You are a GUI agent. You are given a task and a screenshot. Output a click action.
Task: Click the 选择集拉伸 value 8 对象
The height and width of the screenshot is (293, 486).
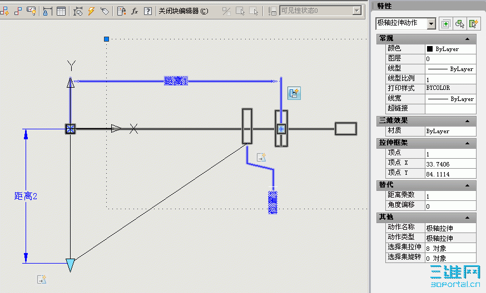coord(450,248)
